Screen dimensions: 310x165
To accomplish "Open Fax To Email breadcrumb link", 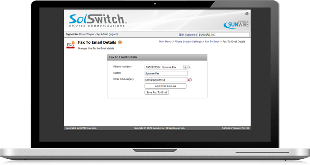I will point(212,41).
